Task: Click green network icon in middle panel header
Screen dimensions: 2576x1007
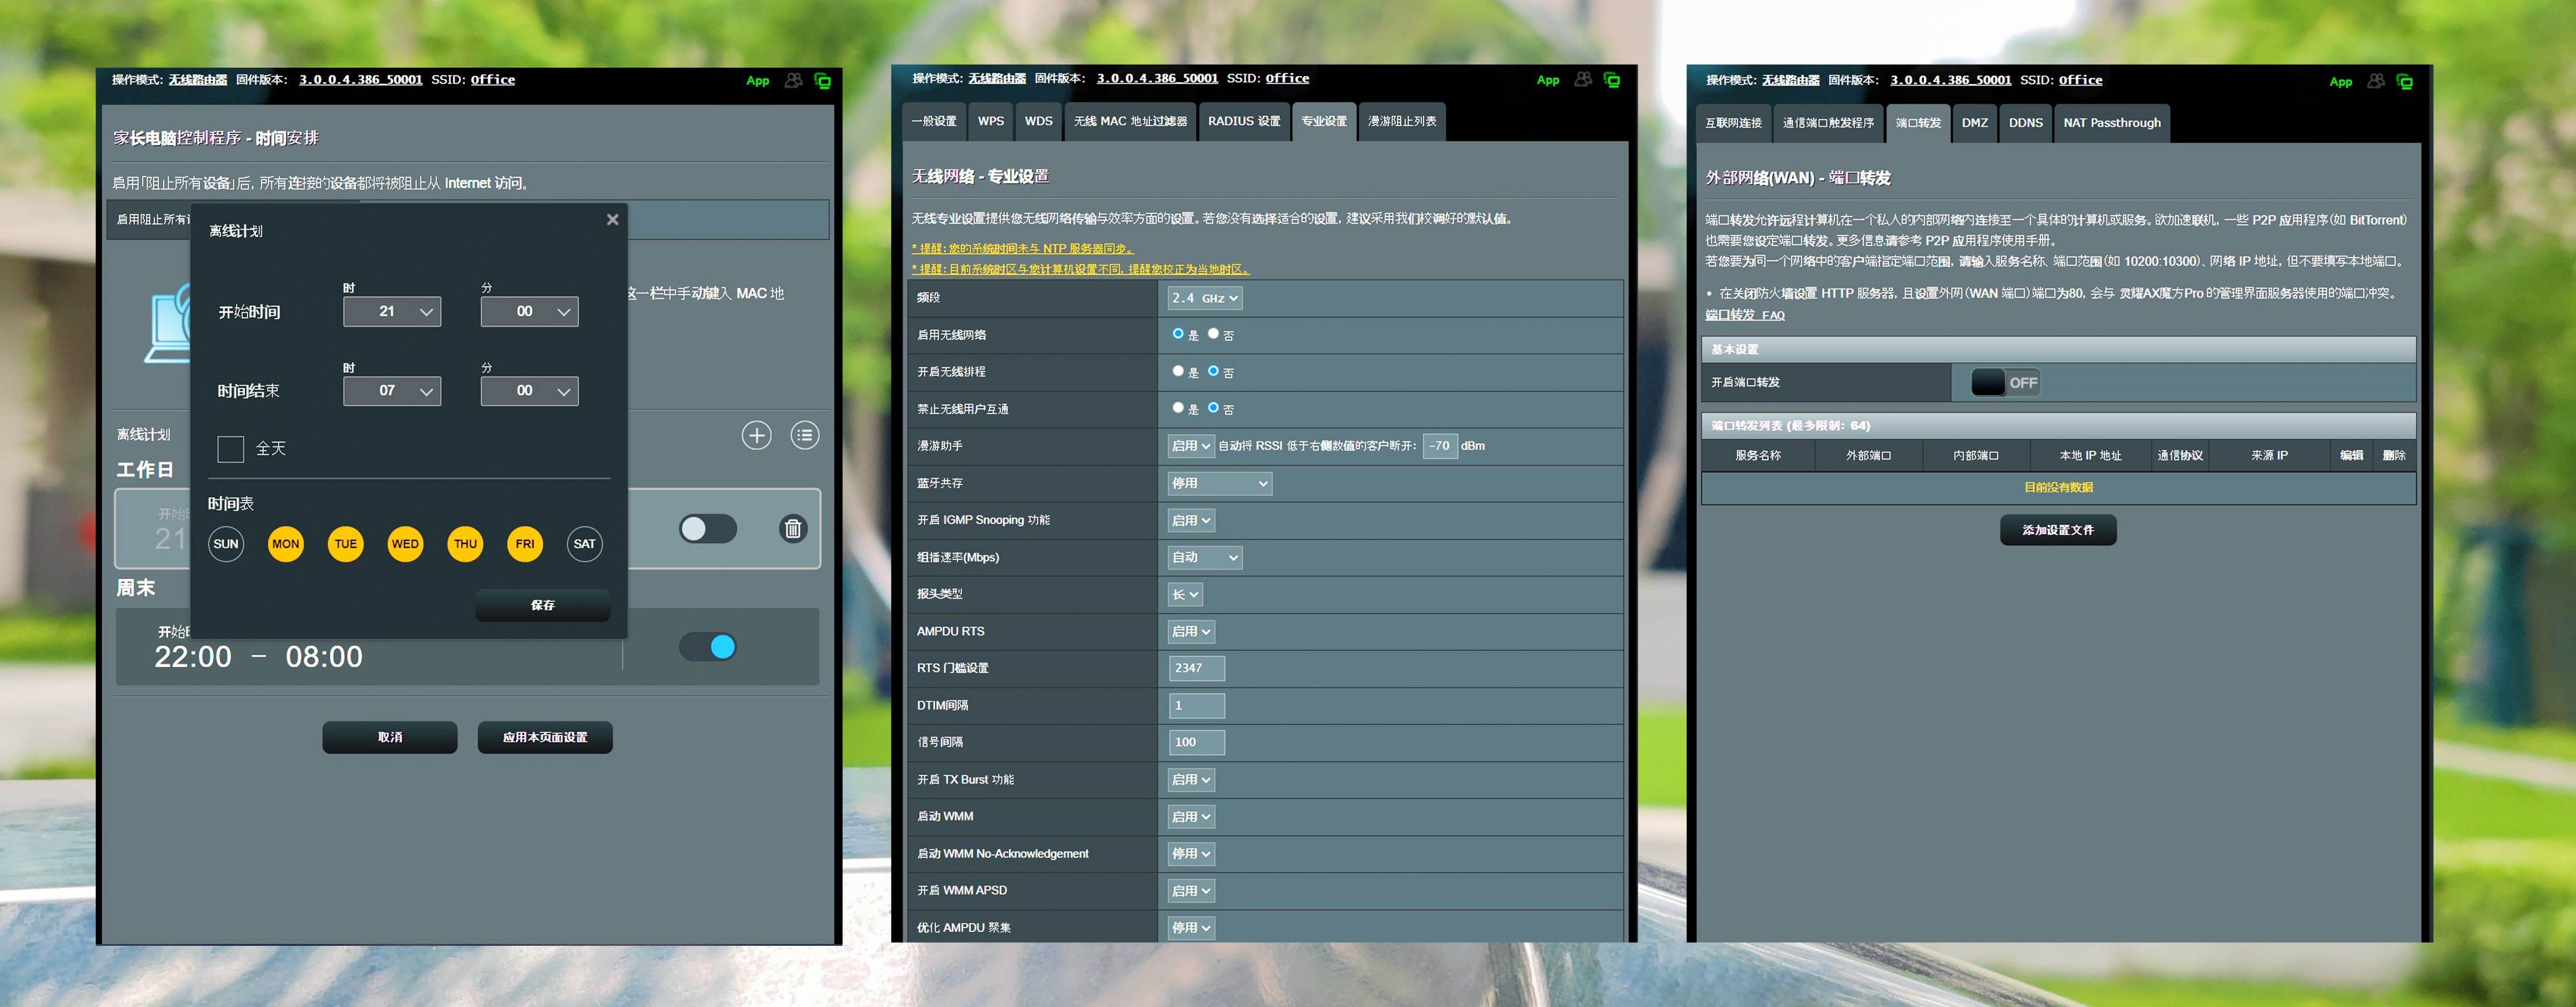Action: (1612, 80)
